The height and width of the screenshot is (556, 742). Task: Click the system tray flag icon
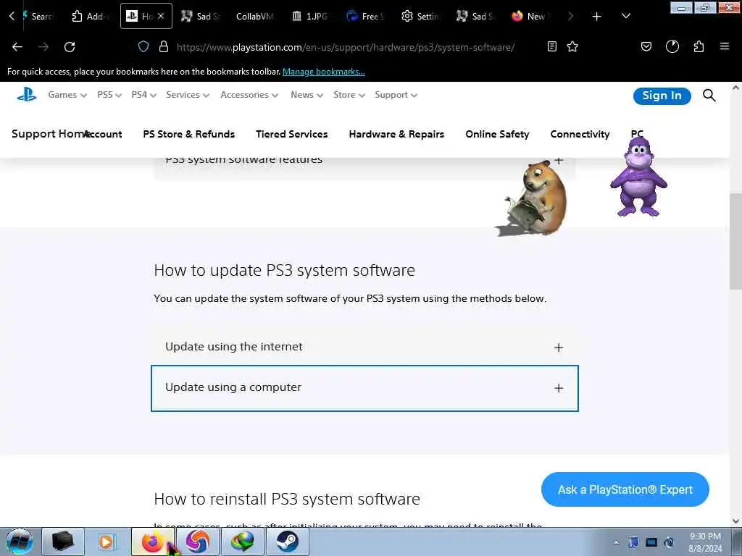tap(633, 542)
